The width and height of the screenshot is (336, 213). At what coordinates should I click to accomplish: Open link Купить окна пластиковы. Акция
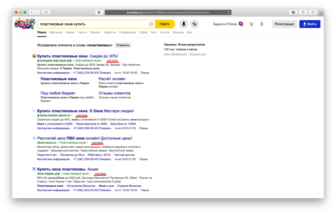pyautogui.click(x=68, y=169)
